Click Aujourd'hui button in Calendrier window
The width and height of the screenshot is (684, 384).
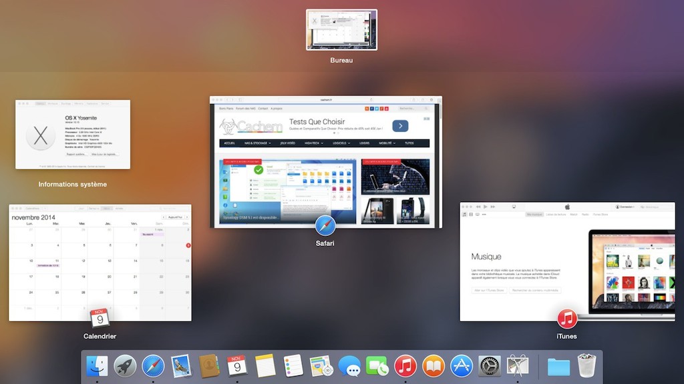(x=175, y=217)
